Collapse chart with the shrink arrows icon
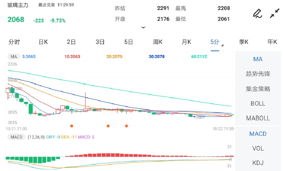The height and width of the screenshot is (171, 283). point(275,13)
